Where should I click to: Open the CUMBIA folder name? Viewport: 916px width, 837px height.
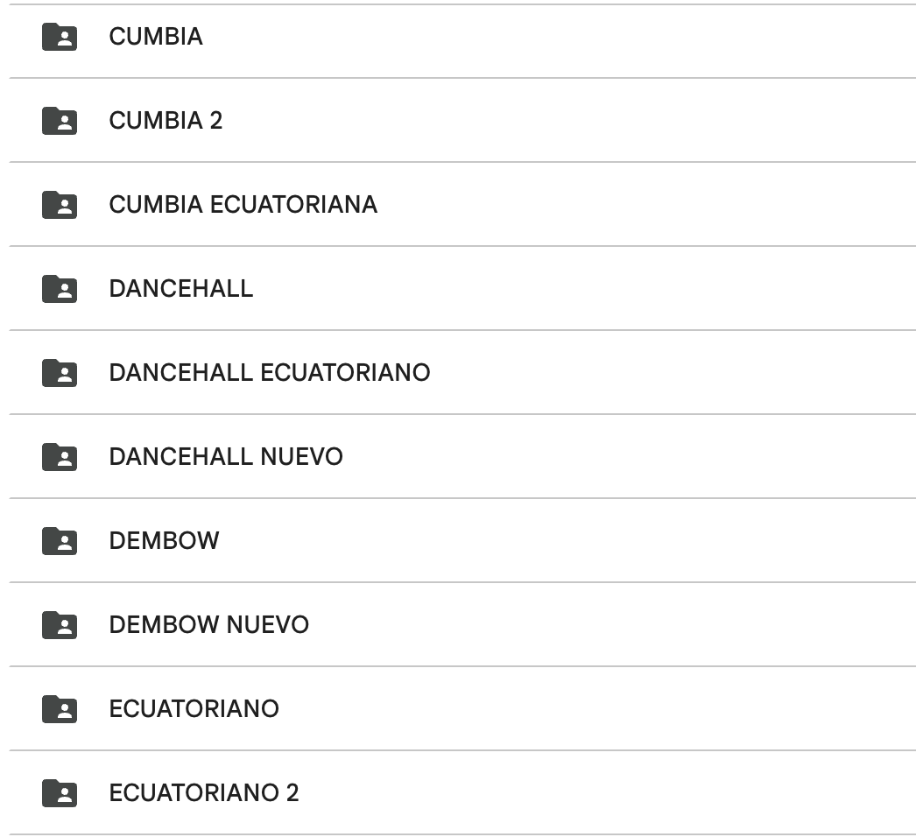pos(156,37)
